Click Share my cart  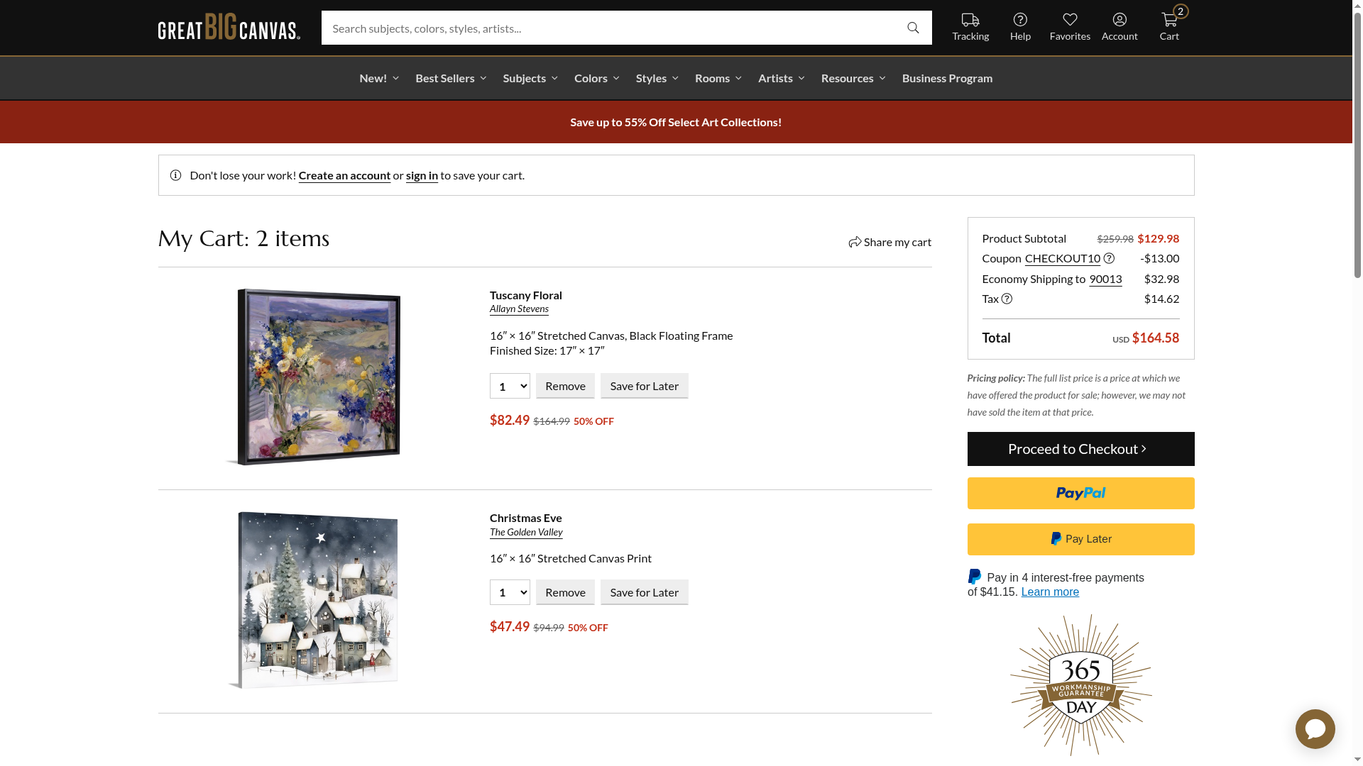(x=889, y=242)
